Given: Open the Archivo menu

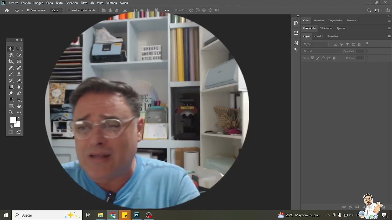Looking at the screenshot, I should click(13, 3).
